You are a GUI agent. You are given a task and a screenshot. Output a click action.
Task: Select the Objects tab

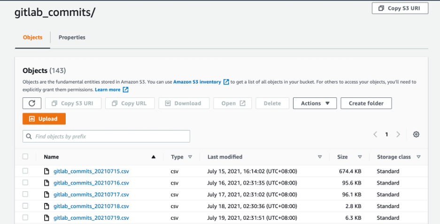(x=32, y=37)
